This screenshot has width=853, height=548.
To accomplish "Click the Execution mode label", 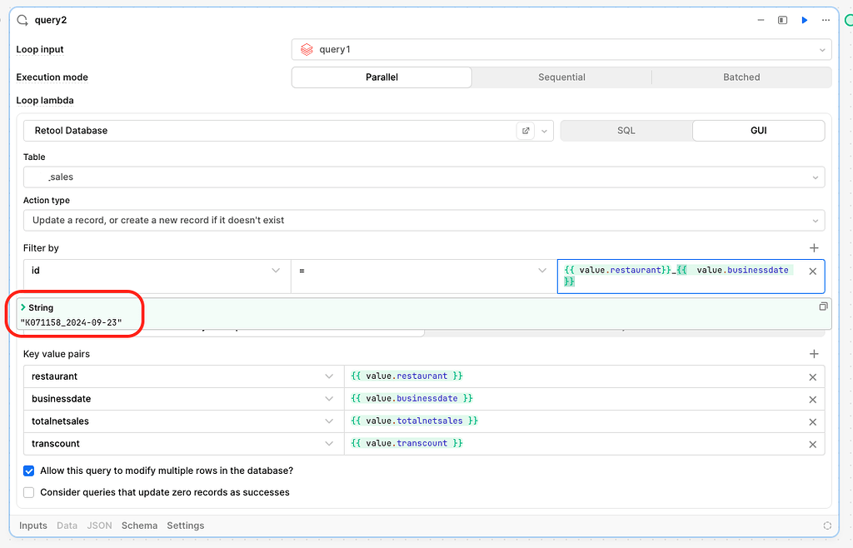I will coord(52,77).
